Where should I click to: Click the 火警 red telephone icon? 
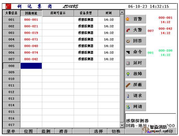(x=128, y=30)
